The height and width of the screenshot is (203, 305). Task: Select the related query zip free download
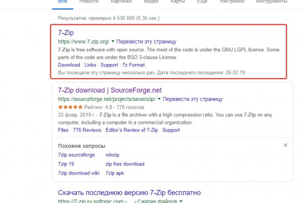coord(125,164)
